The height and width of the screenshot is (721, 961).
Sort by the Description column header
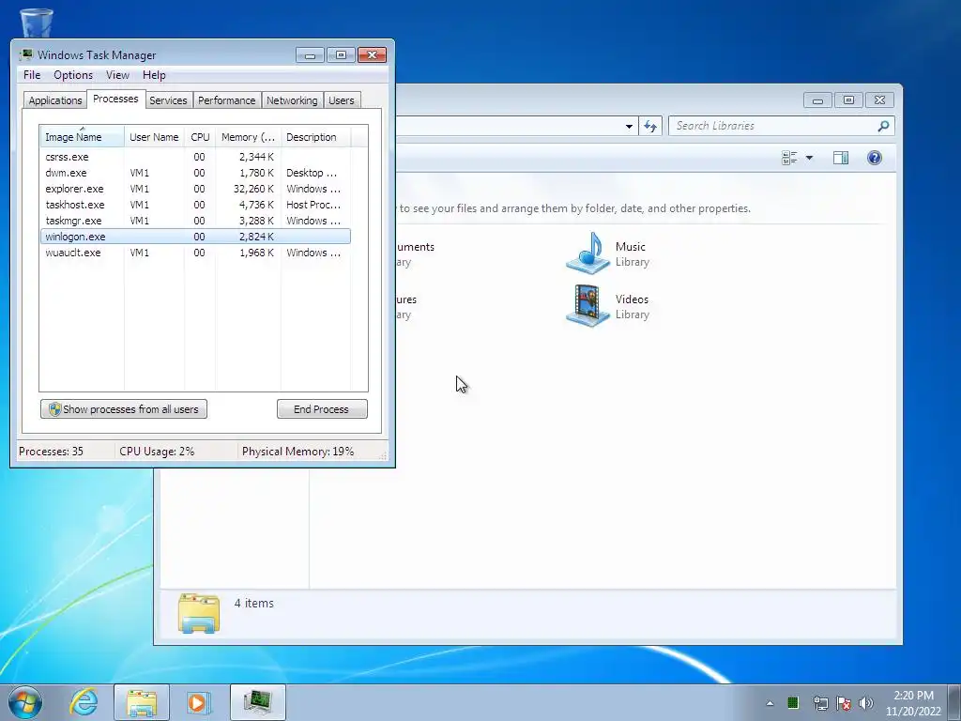(315, 137)
